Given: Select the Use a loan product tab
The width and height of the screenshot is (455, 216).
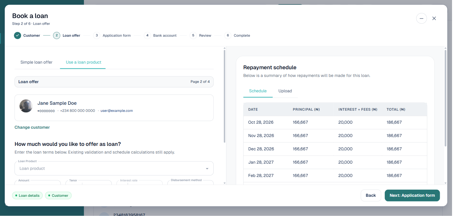Looking at the screenshot, I should click(x=84, y=62).
